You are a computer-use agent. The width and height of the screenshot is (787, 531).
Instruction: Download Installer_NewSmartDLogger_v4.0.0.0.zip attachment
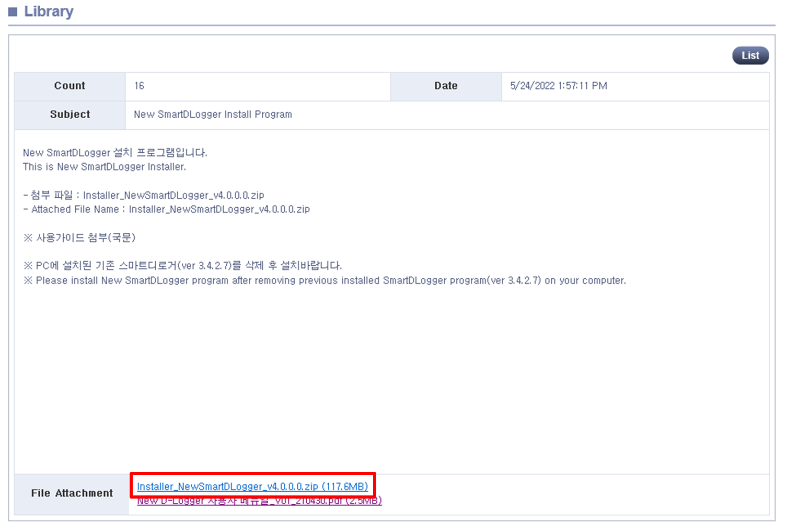tap(252, 487)
